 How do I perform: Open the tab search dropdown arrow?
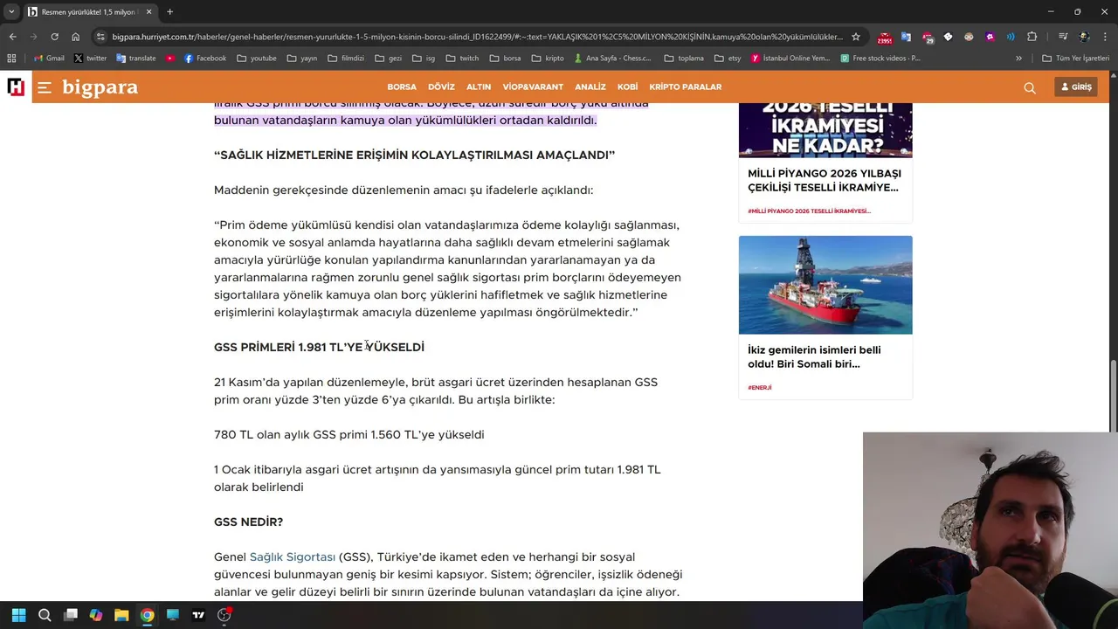pos(11,11)
